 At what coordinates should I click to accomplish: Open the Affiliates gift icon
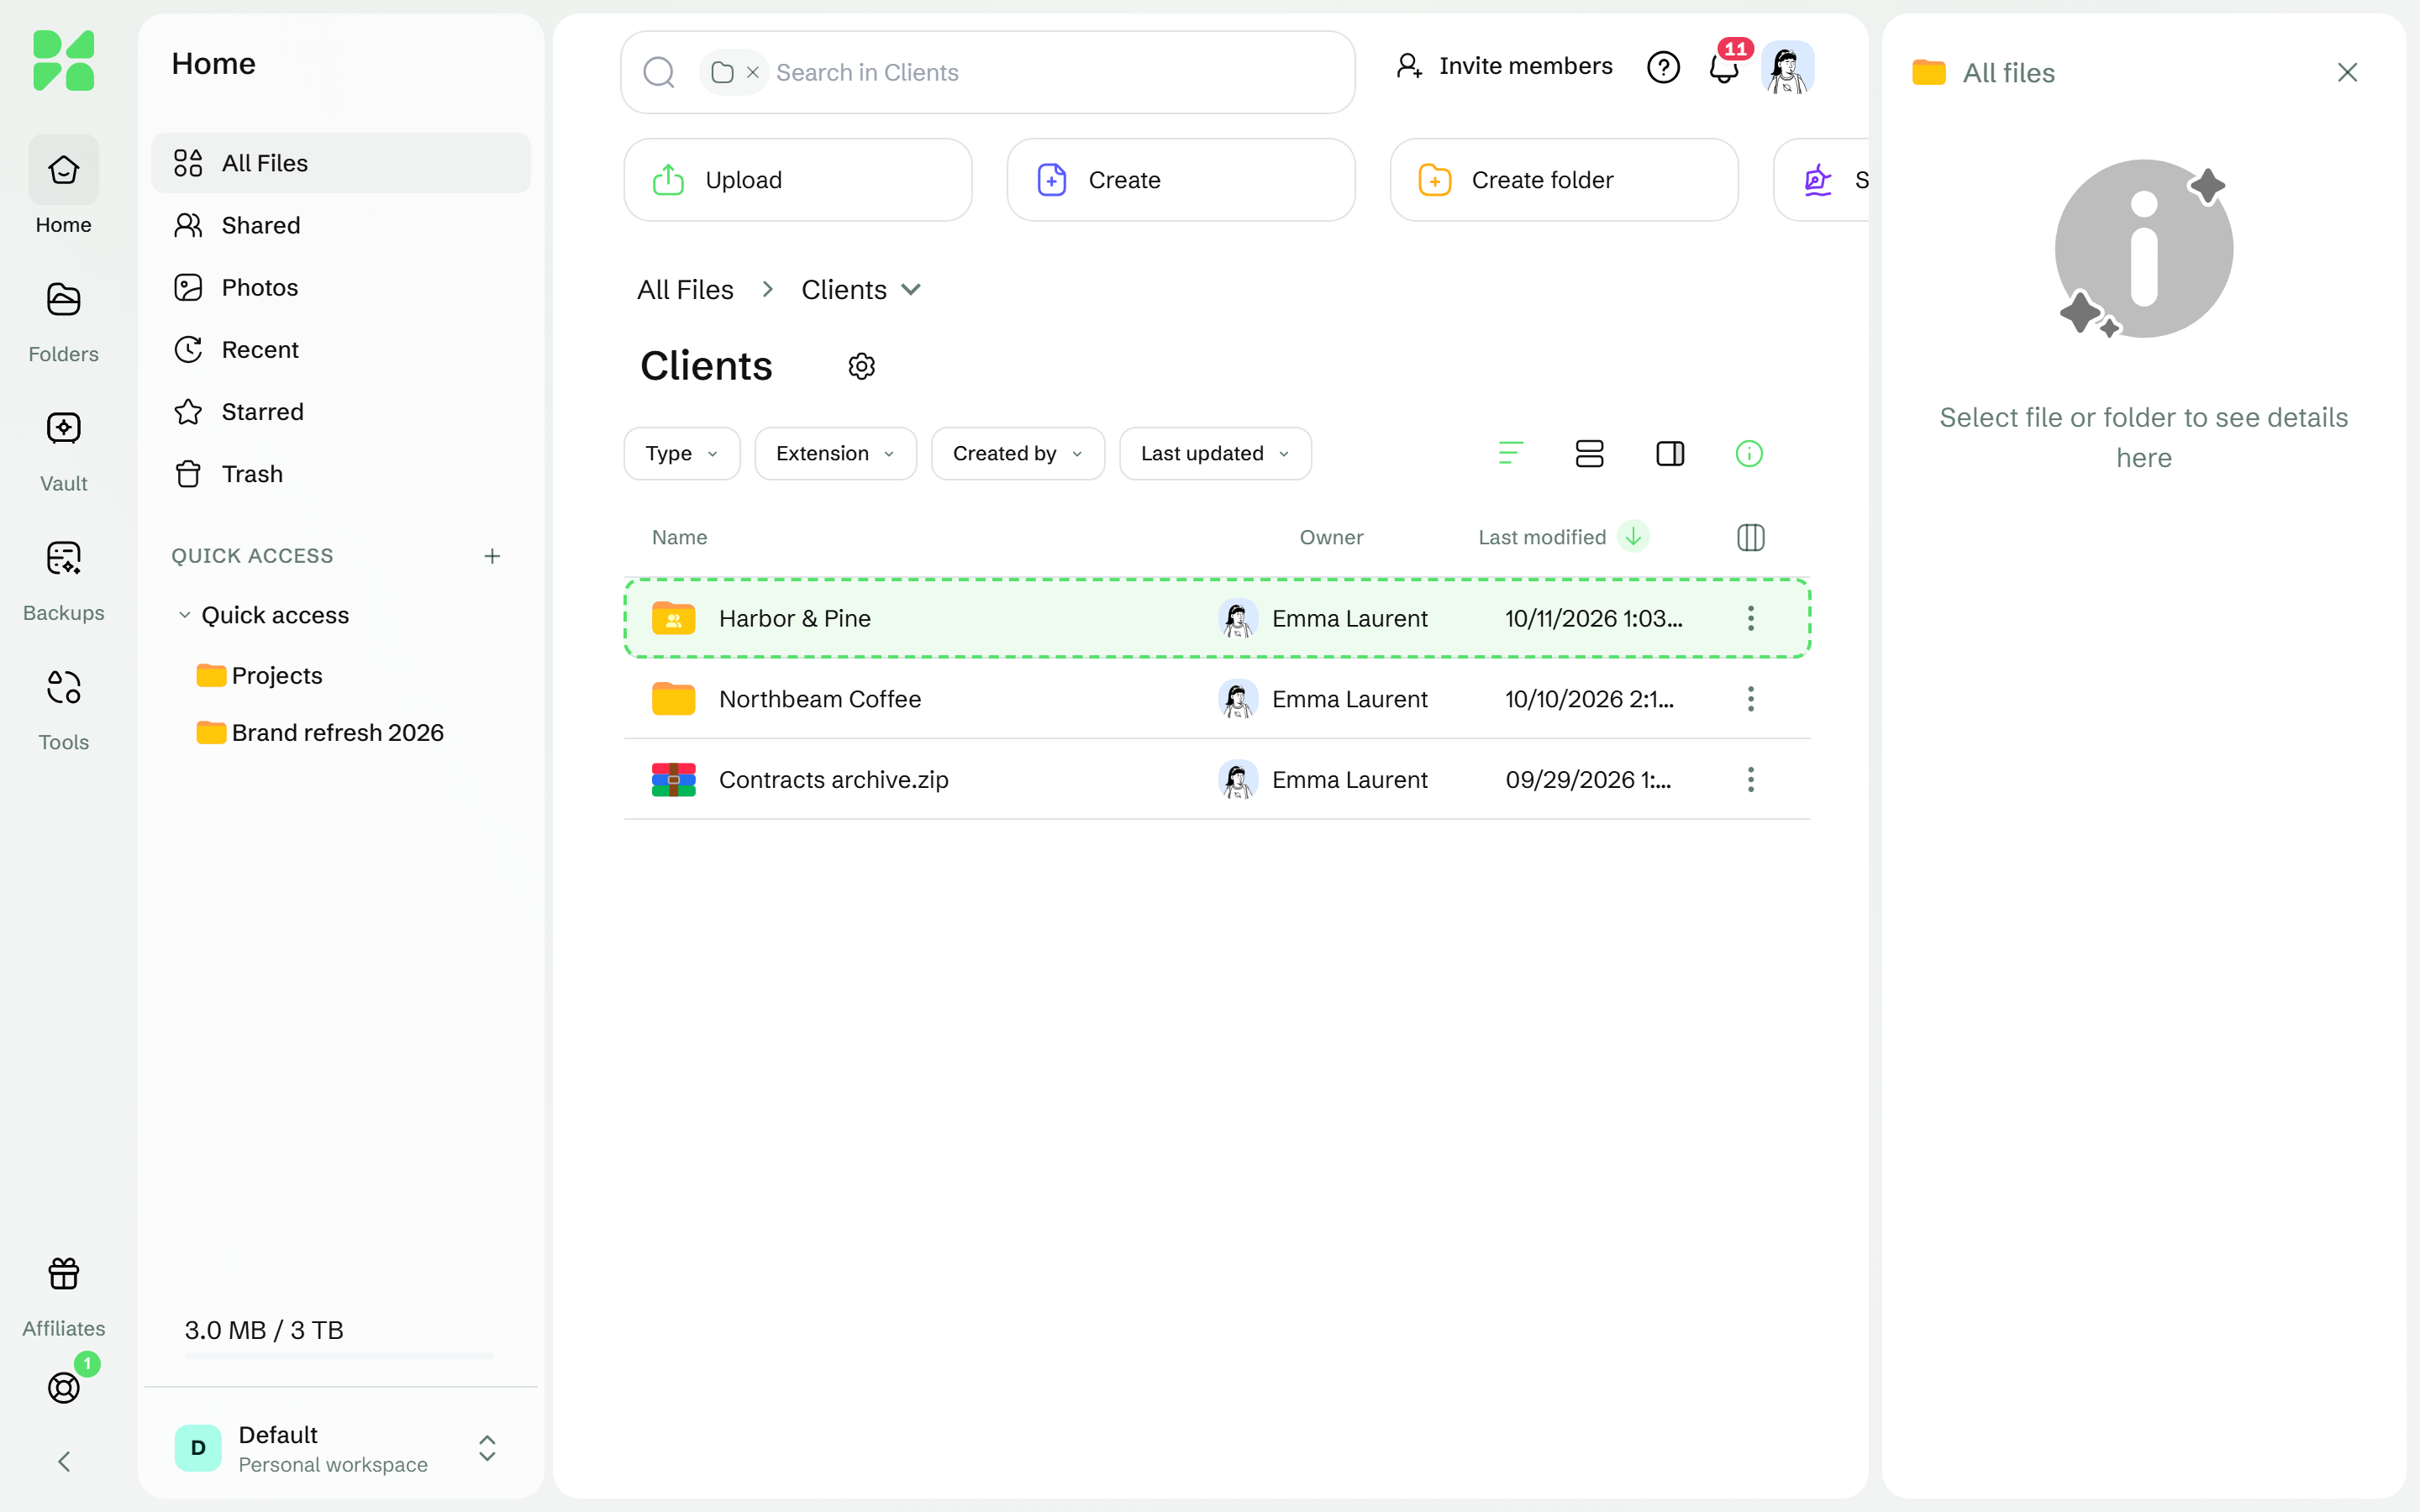tap(63, 1297)
